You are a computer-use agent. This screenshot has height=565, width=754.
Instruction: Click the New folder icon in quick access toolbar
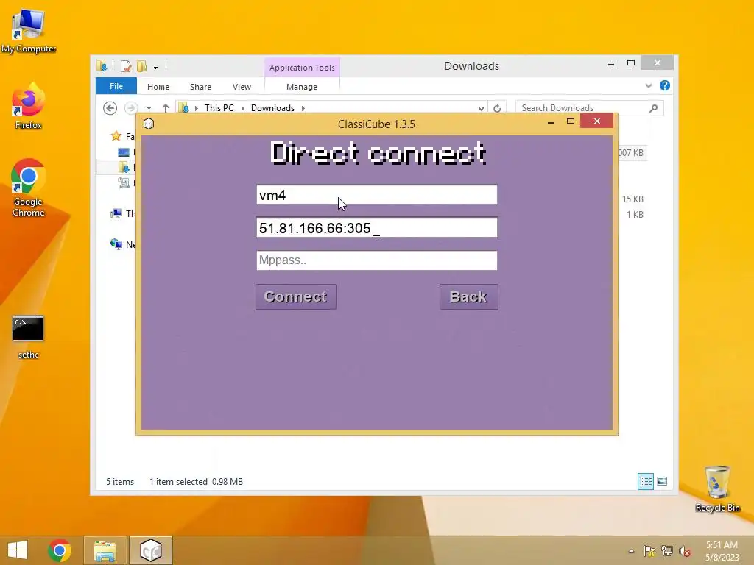[x=142, y=65]
